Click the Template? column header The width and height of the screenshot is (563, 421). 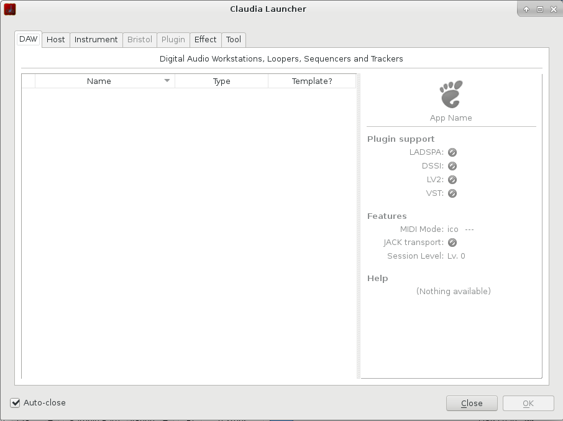[x=312, y=81]
